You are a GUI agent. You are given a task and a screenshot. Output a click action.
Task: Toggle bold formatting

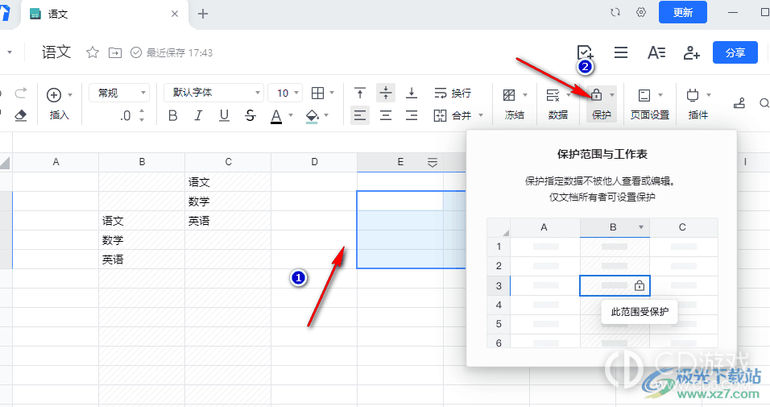172,115
